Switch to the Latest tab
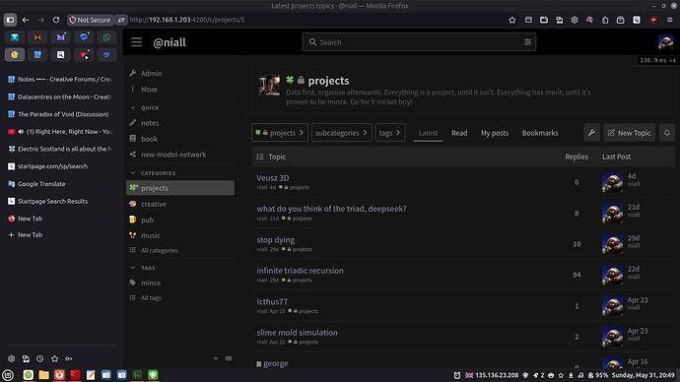This screenshot has height=382, width=680. [x=428, y=133]
